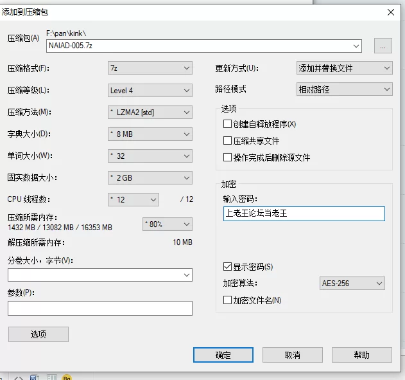Uncheck the 显示密码 checkbox
The height and width of the screenshot is (380, 405).
coord(227,266)
